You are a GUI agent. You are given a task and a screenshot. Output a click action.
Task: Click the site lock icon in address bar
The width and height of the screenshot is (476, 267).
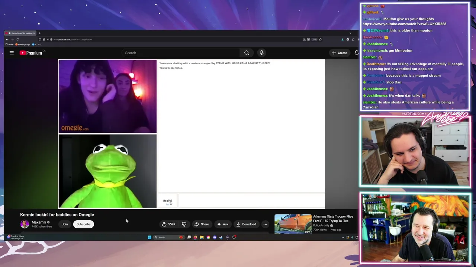coord(44,39)
